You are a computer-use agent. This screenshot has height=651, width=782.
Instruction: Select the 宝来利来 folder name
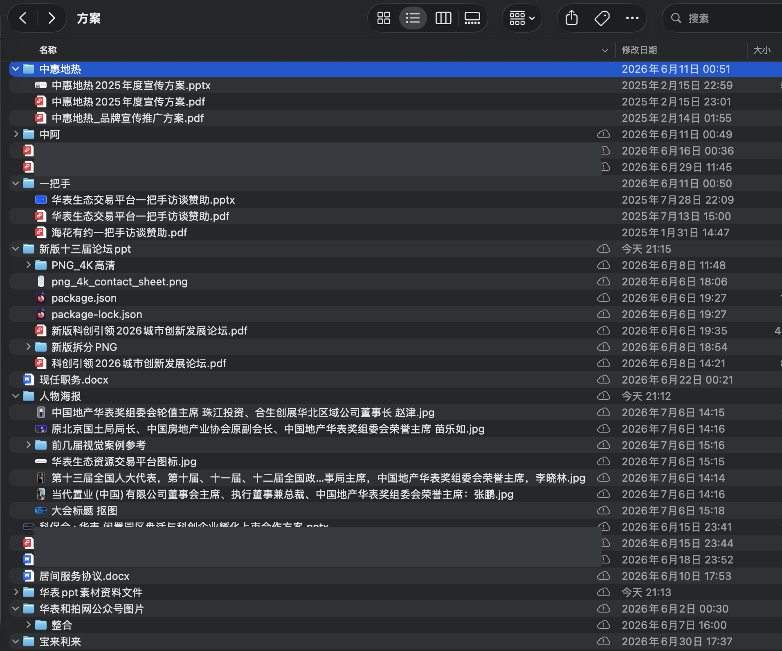tap(60, 641)
